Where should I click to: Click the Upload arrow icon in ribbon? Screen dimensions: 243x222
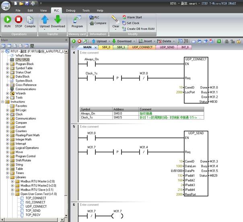click(x=45, y=19)
